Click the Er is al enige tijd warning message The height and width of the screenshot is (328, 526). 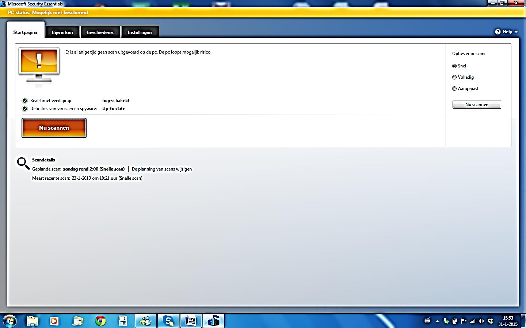[138, 52]
